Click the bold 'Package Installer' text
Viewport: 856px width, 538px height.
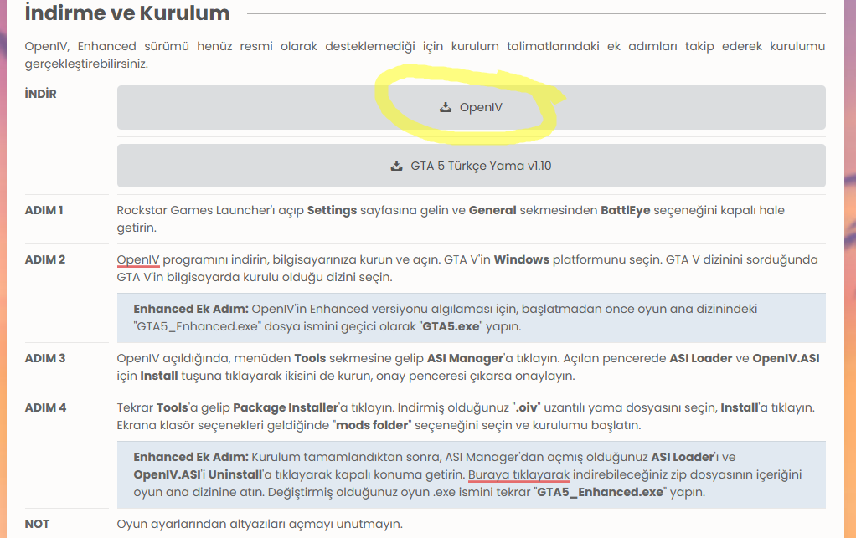286,407
